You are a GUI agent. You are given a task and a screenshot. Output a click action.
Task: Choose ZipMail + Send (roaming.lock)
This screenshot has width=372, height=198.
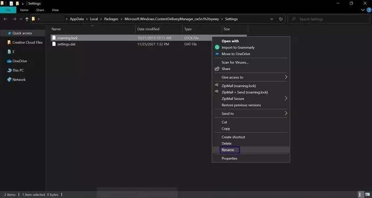(250, 92)
